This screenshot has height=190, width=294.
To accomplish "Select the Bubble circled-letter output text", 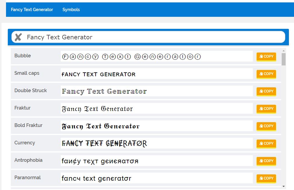I will [131, 56].
